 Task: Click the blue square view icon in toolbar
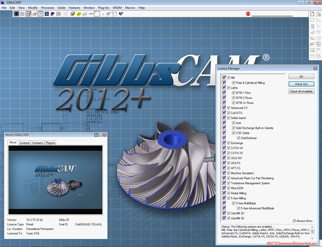click(x=16, y=14)
